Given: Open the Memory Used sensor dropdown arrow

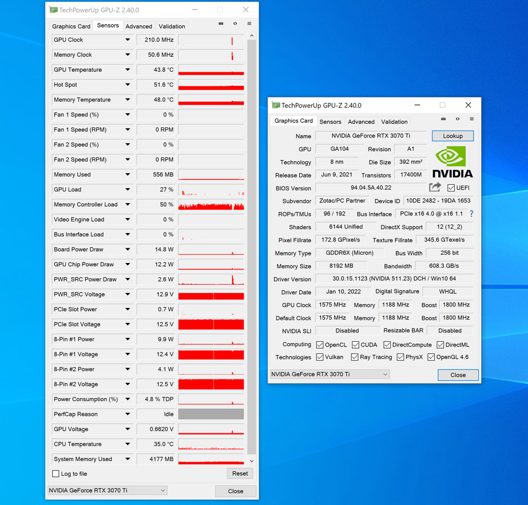Looking at the screenshot, I should click(128, 174).
